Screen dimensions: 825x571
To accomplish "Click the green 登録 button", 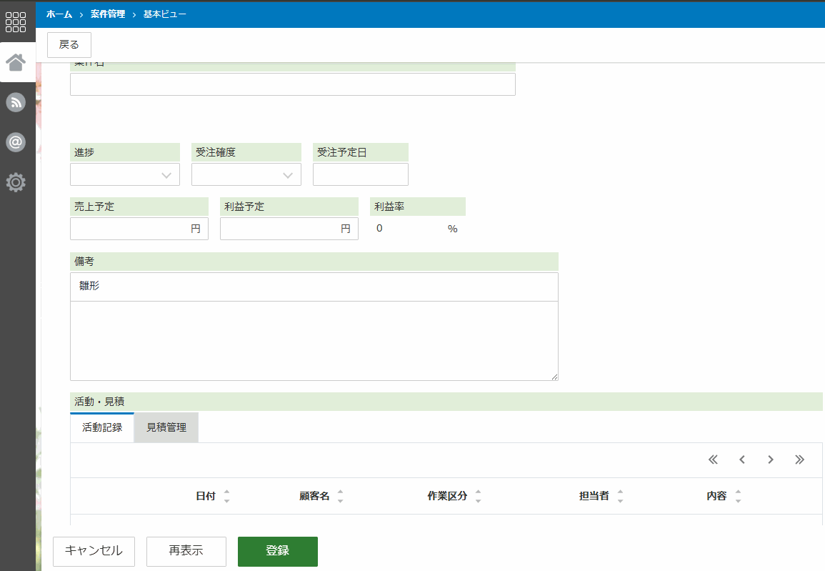I will (278, 551).
